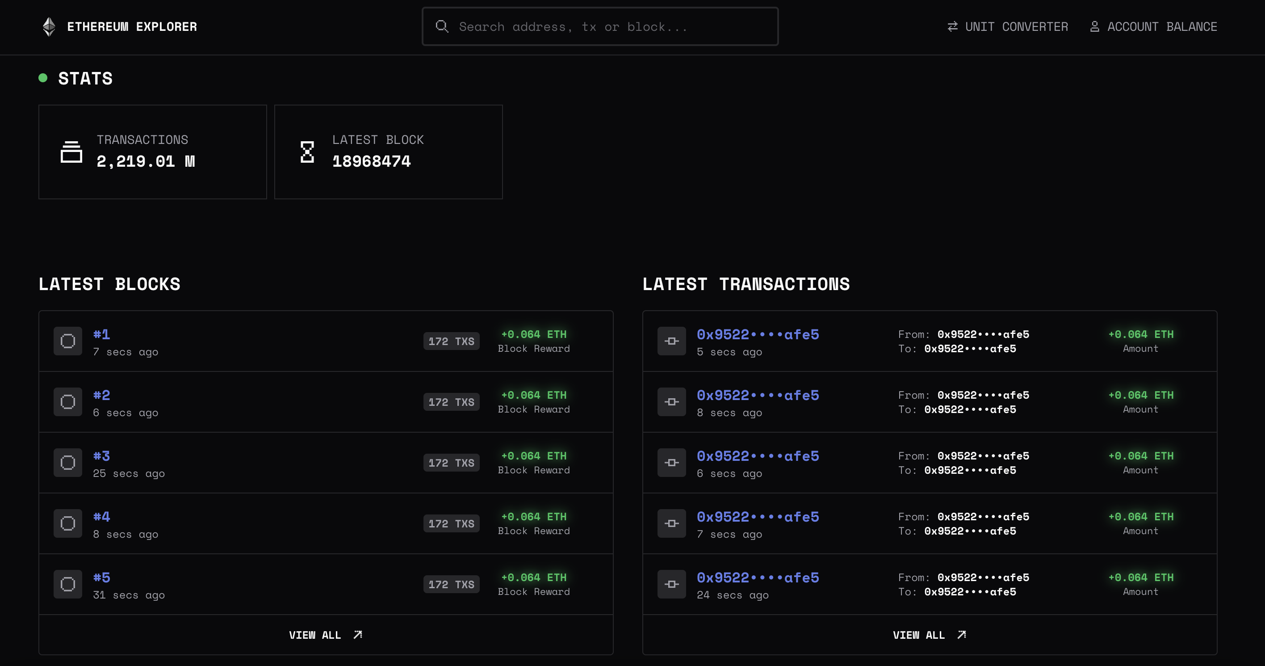Open block #5 link

point(102,577)
